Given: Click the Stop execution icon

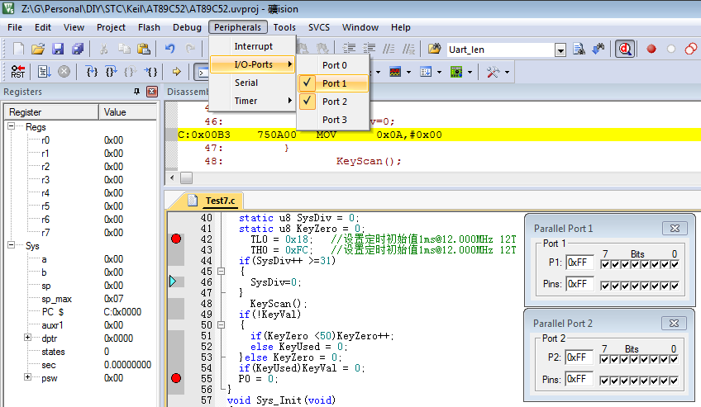Looking at the screenshot, I should [64, 71].
